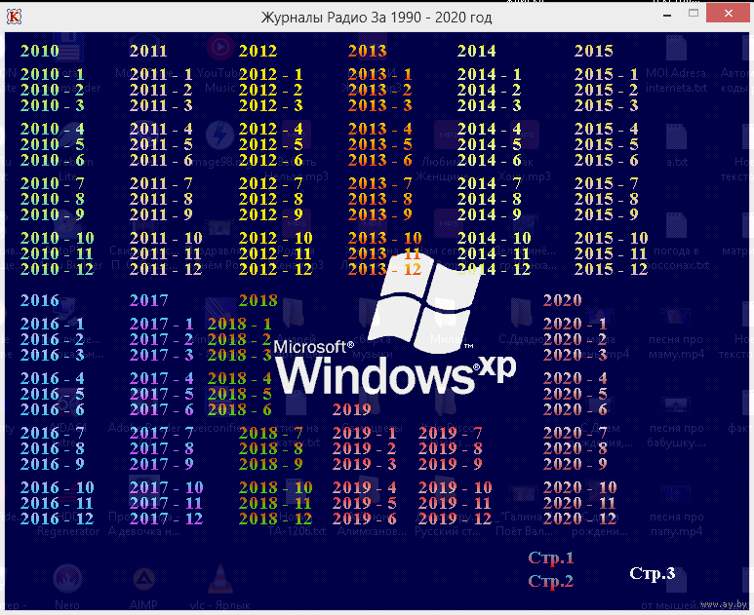Open issue 2013 - 7

(379, 183)
